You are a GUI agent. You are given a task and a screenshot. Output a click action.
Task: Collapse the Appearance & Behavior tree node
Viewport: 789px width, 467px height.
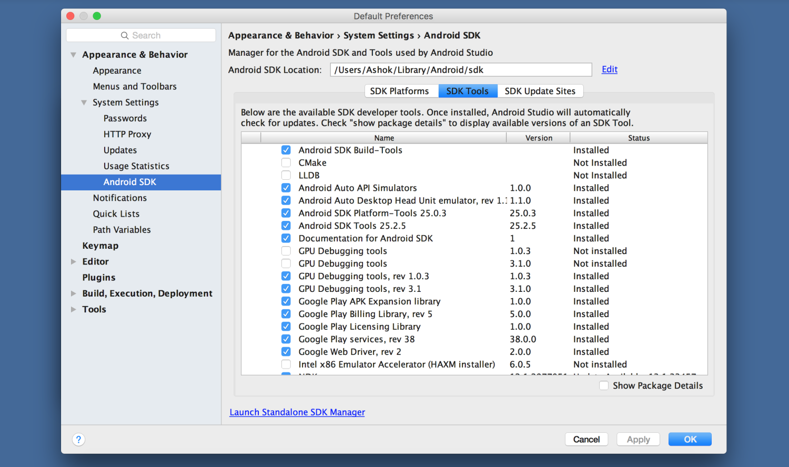(x=74, y=55)
